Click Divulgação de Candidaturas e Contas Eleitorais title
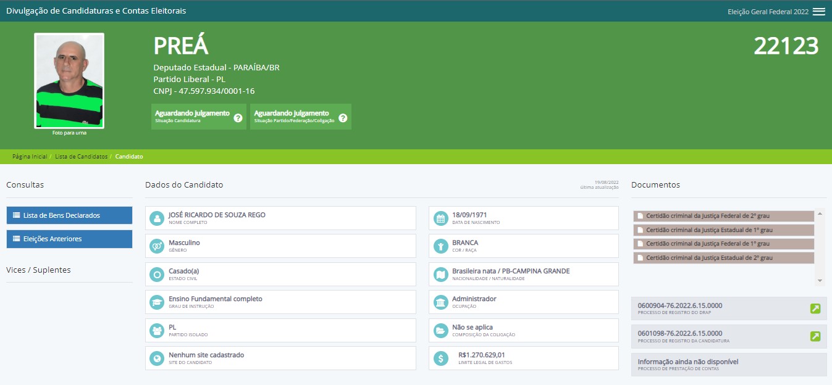The width and height of the screenshot is (832, 385). click(96, 11)
